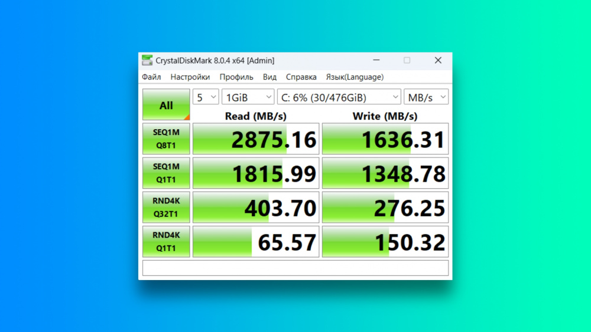Image resolution: width=591 pixels, height=332 pixels.
Task: Click the disabled maximize window button
Action: [407, 60]
